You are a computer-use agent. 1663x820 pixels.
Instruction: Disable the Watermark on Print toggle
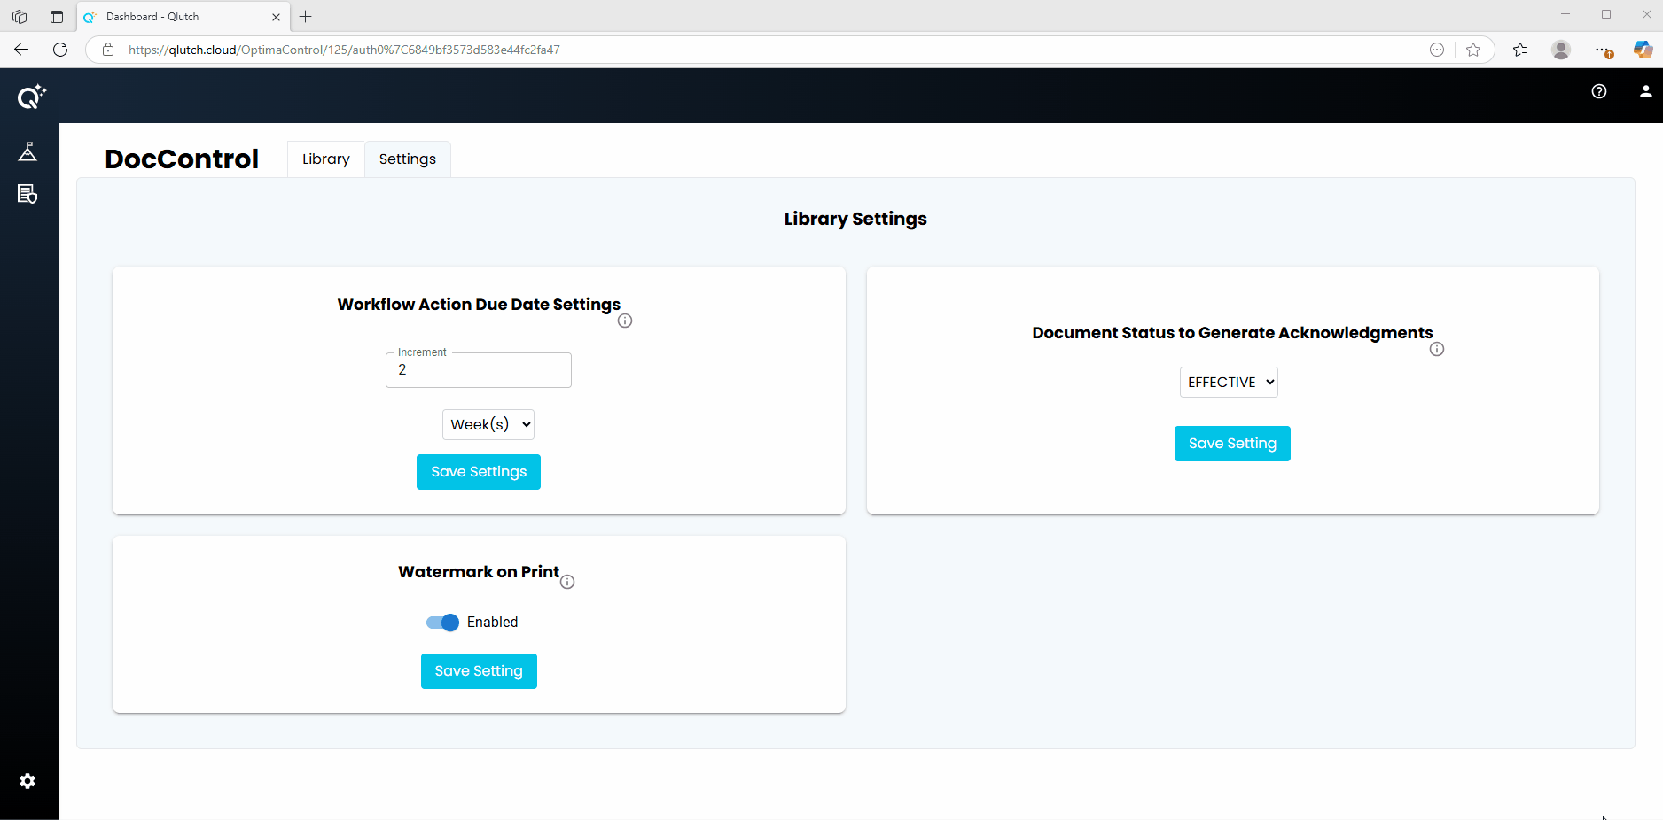pyautogui.click(x=442, y=623)
